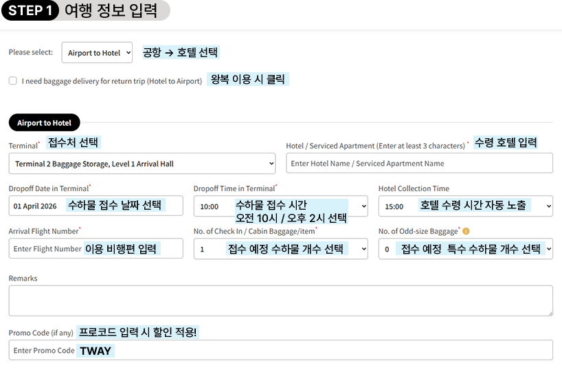562x372 pixels.
Task: Click the Dropoff Date in Terminal field
Action: (95, 206)
